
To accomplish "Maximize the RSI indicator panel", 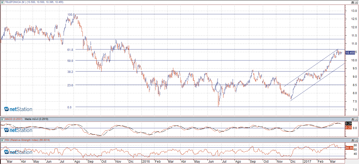I will pyautogui.click(x=352, y=140).
